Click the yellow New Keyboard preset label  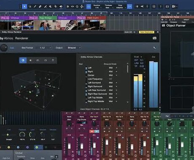tap(146, 32)
